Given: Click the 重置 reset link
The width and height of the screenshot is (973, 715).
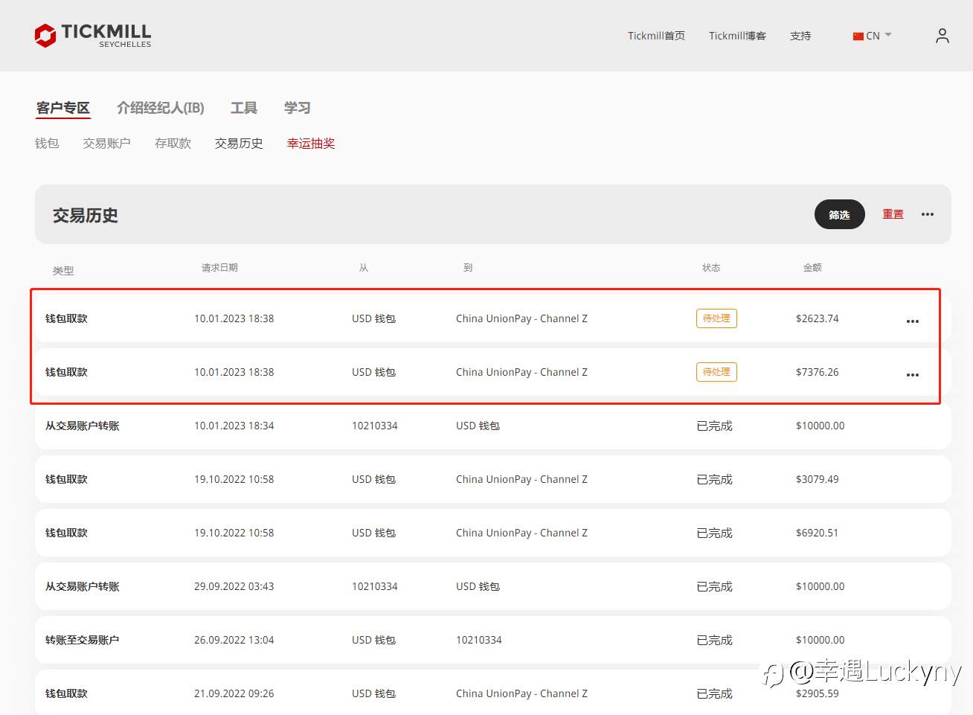Looking at the screenshot, I should coord(893,214).
